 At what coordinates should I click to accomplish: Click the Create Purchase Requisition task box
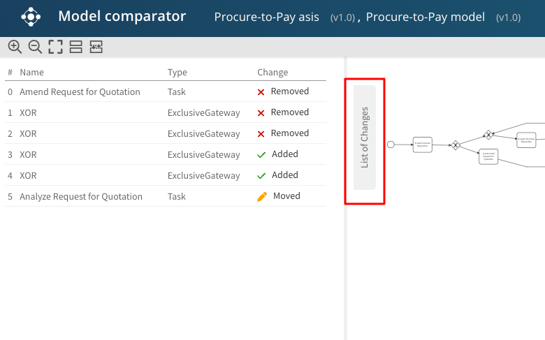[423, 145]
